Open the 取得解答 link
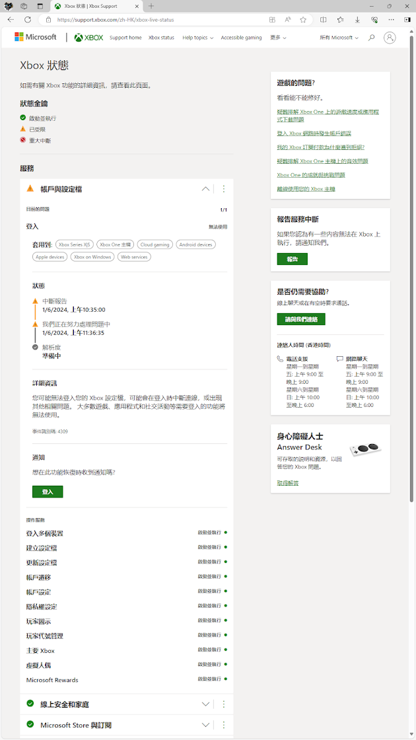 [288, 483]
